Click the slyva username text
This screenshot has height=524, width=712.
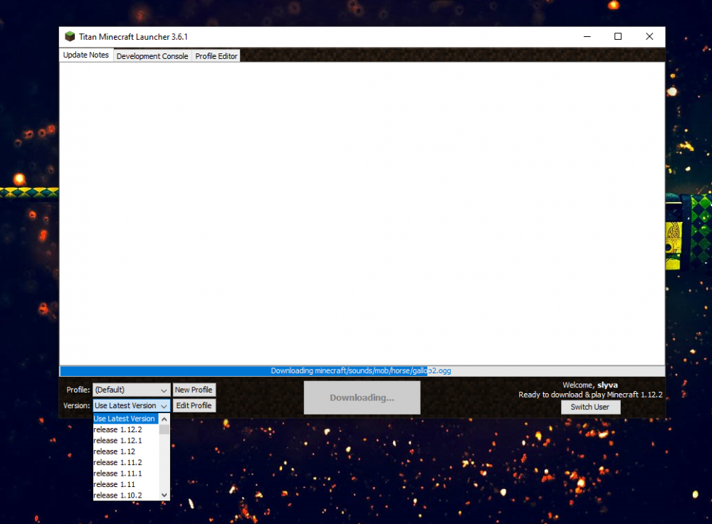[607, 385]
